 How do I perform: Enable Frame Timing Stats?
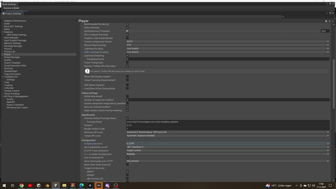127,62
